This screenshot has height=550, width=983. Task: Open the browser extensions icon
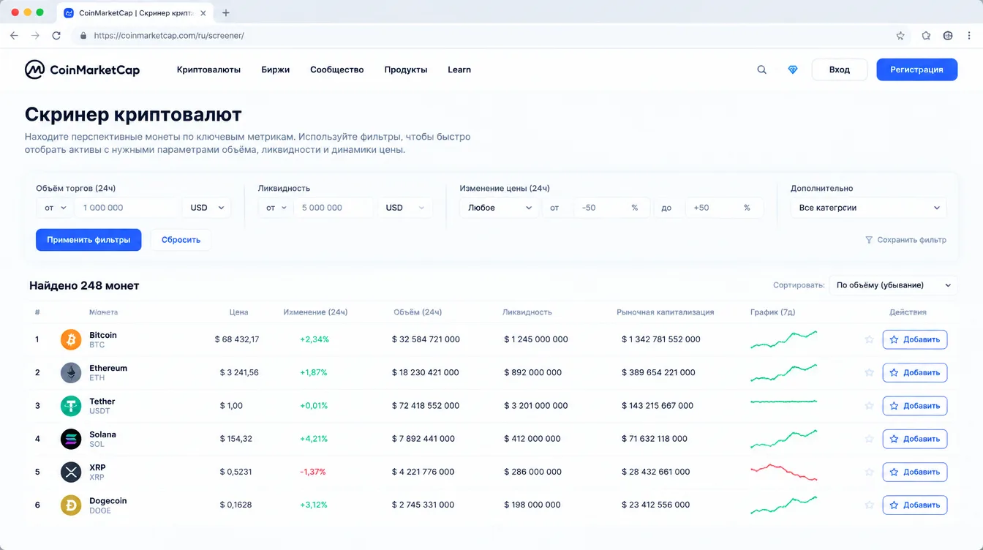pyautogui.click(x=926, y=35)
